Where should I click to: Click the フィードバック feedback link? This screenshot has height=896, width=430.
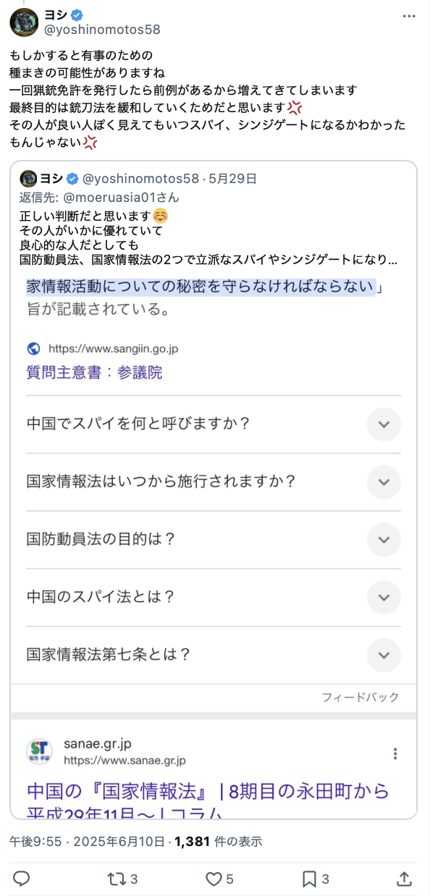[x=361, y=697]
